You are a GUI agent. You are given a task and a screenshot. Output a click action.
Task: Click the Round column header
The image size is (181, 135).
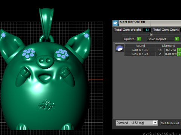click(x=140, y=46)
